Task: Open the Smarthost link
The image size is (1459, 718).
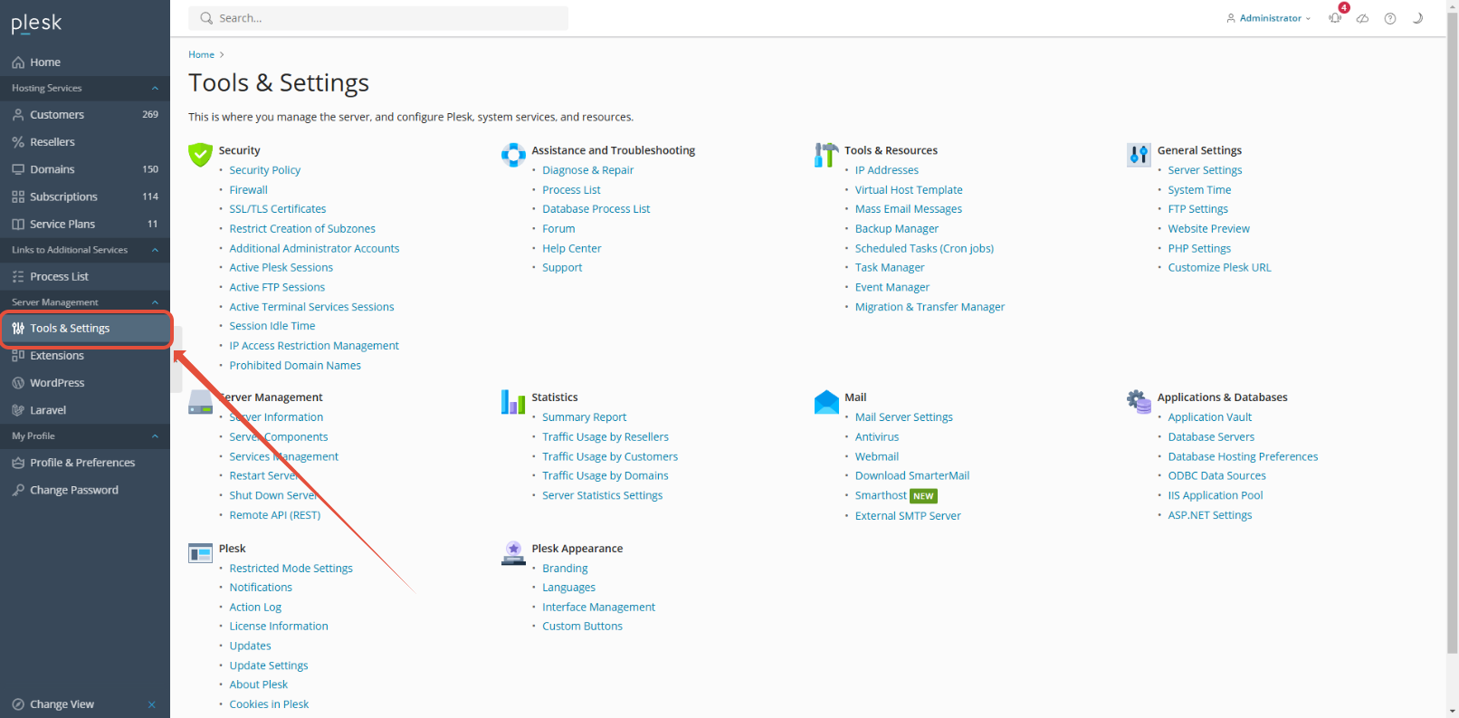Action: 881,495
